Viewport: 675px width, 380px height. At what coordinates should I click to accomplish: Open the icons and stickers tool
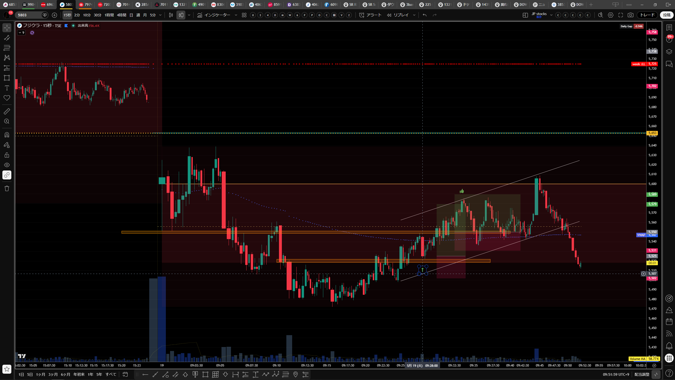click(x=7, y=98)
